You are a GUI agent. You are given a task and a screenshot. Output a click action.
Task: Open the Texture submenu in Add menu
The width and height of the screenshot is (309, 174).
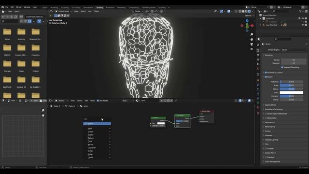(x=98, y=138)
